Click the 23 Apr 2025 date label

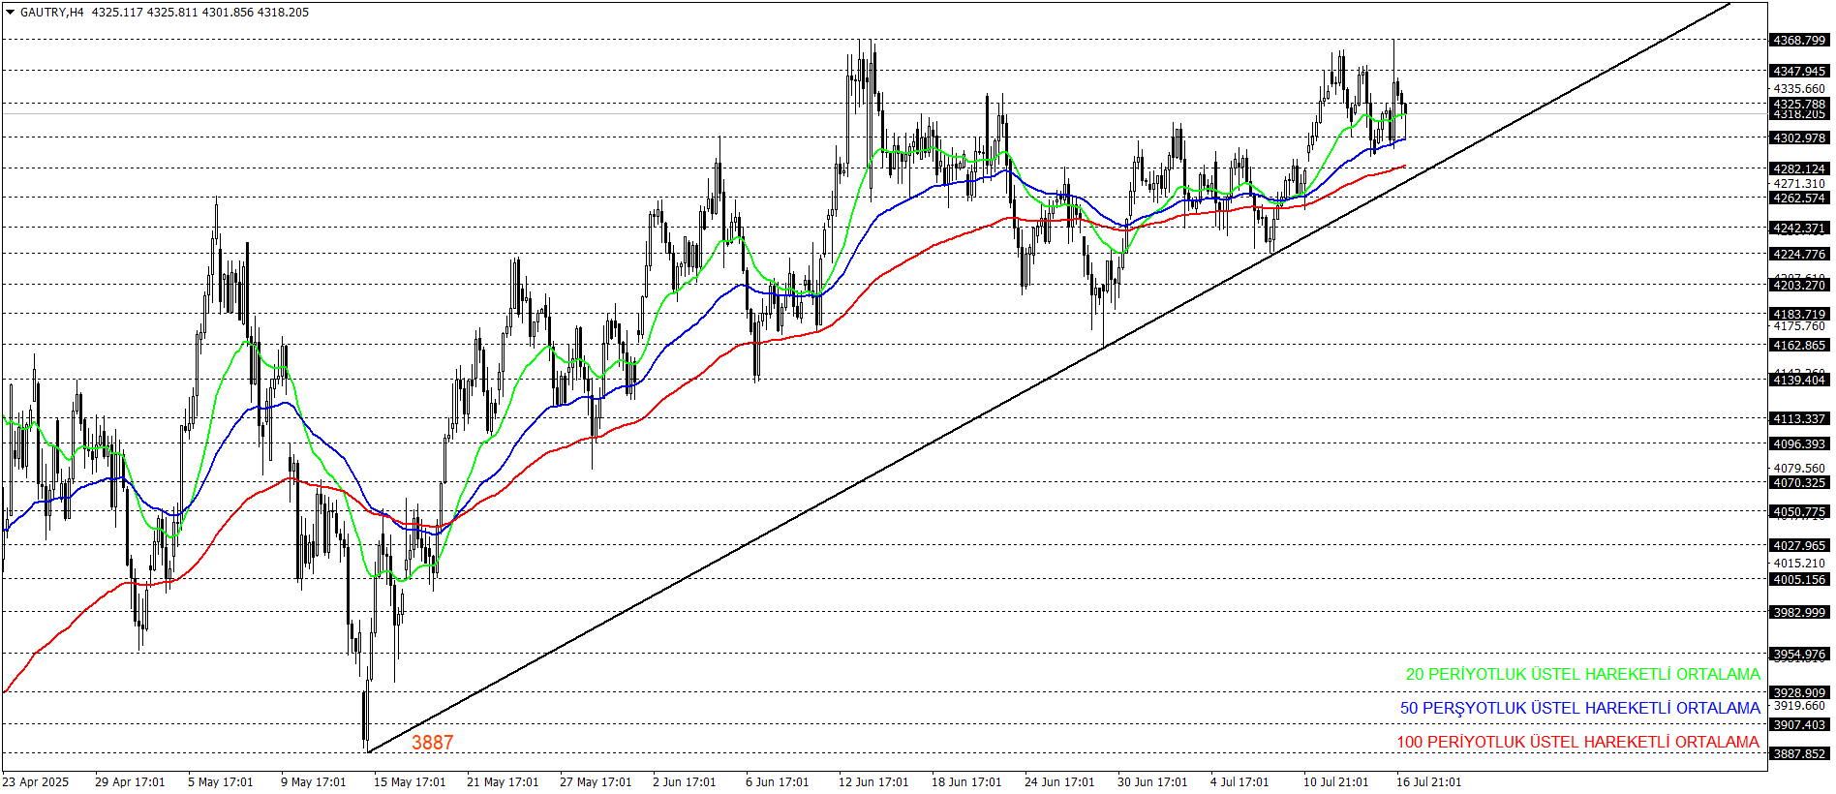coord(36,781)
